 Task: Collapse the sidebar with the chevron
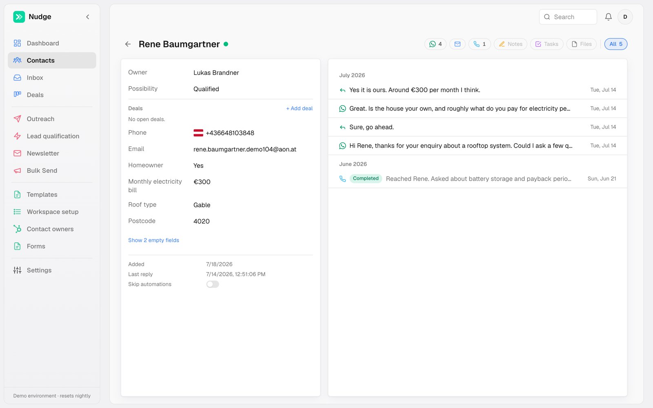[87, 17]
